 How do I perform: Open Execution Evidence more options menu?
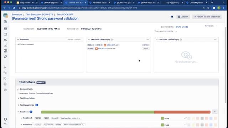pos(215,39)
